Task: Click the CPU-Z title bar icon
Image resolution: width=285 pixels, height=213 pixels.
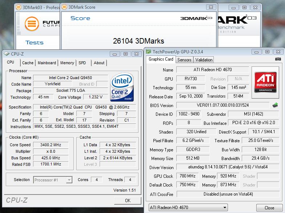Action: pos(7,54)
